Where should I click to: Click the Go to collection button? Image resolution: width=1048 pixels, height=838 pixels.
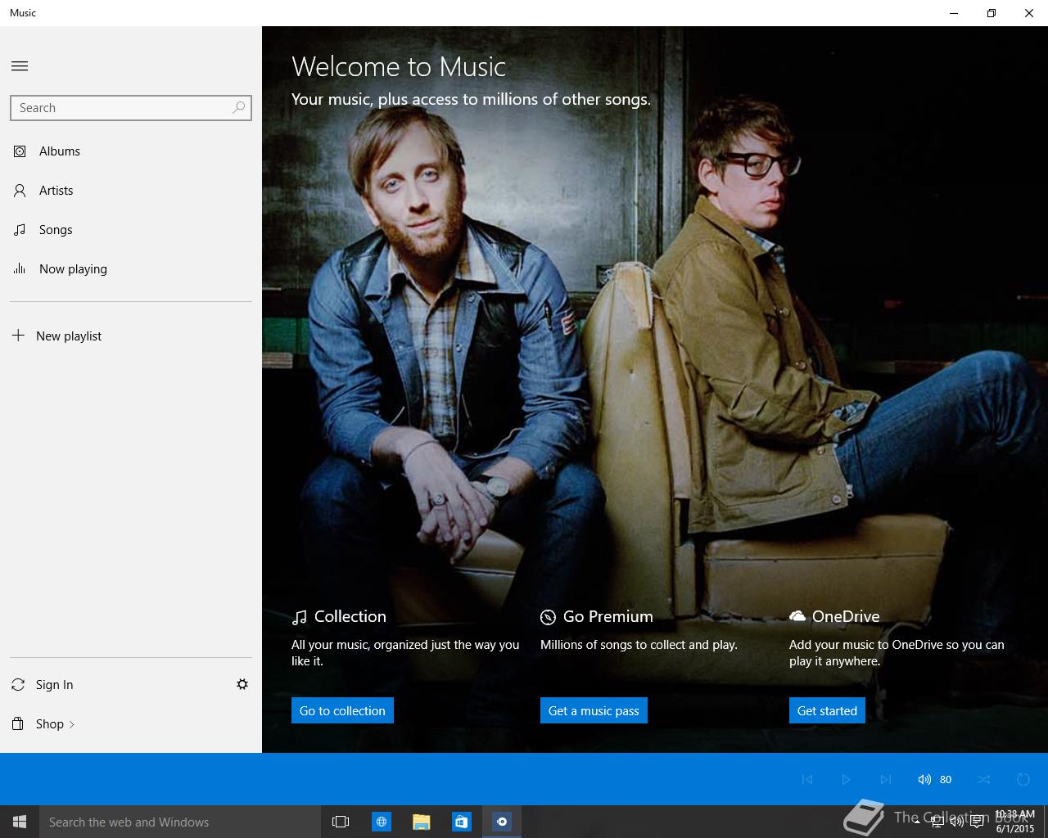coord(342,710)
